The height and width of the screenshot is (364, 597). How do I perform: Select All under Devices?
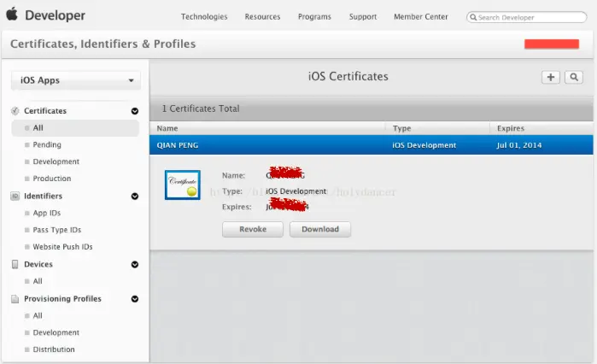point(38,281)
